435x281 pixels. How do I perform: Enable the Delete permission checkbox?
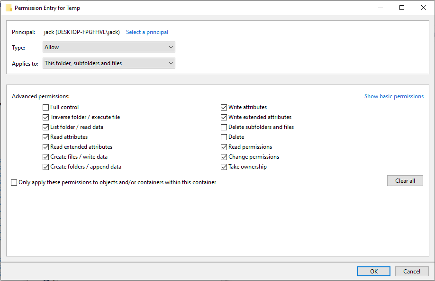(224, 137)
